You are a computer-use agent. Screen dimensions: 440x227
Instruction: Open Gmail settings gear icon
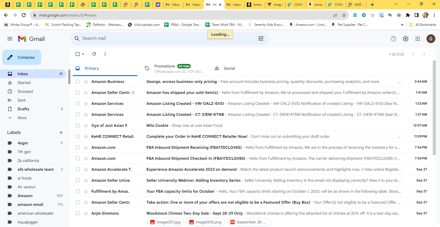coord(406,39)
